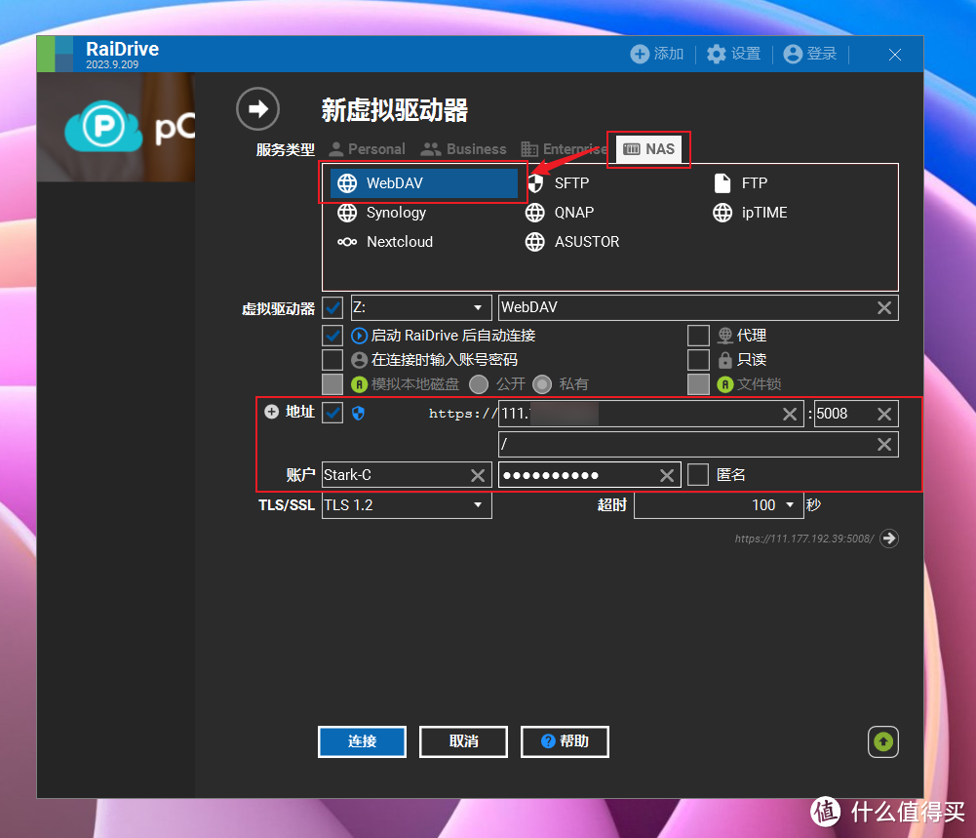976x838 pixels.
Task: Choose QNAP service type
Action: [560, 213]
